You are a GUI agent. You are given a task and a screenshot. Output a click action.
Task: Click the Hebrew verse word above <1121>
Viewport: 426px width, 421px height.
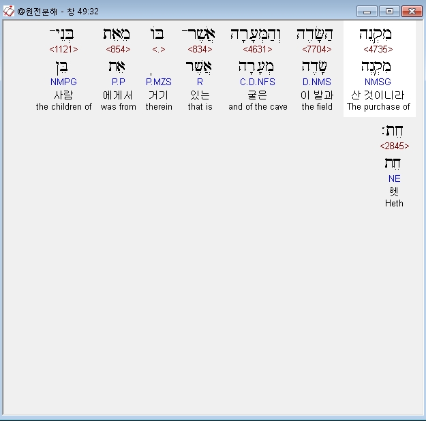(x=62, y=35)
